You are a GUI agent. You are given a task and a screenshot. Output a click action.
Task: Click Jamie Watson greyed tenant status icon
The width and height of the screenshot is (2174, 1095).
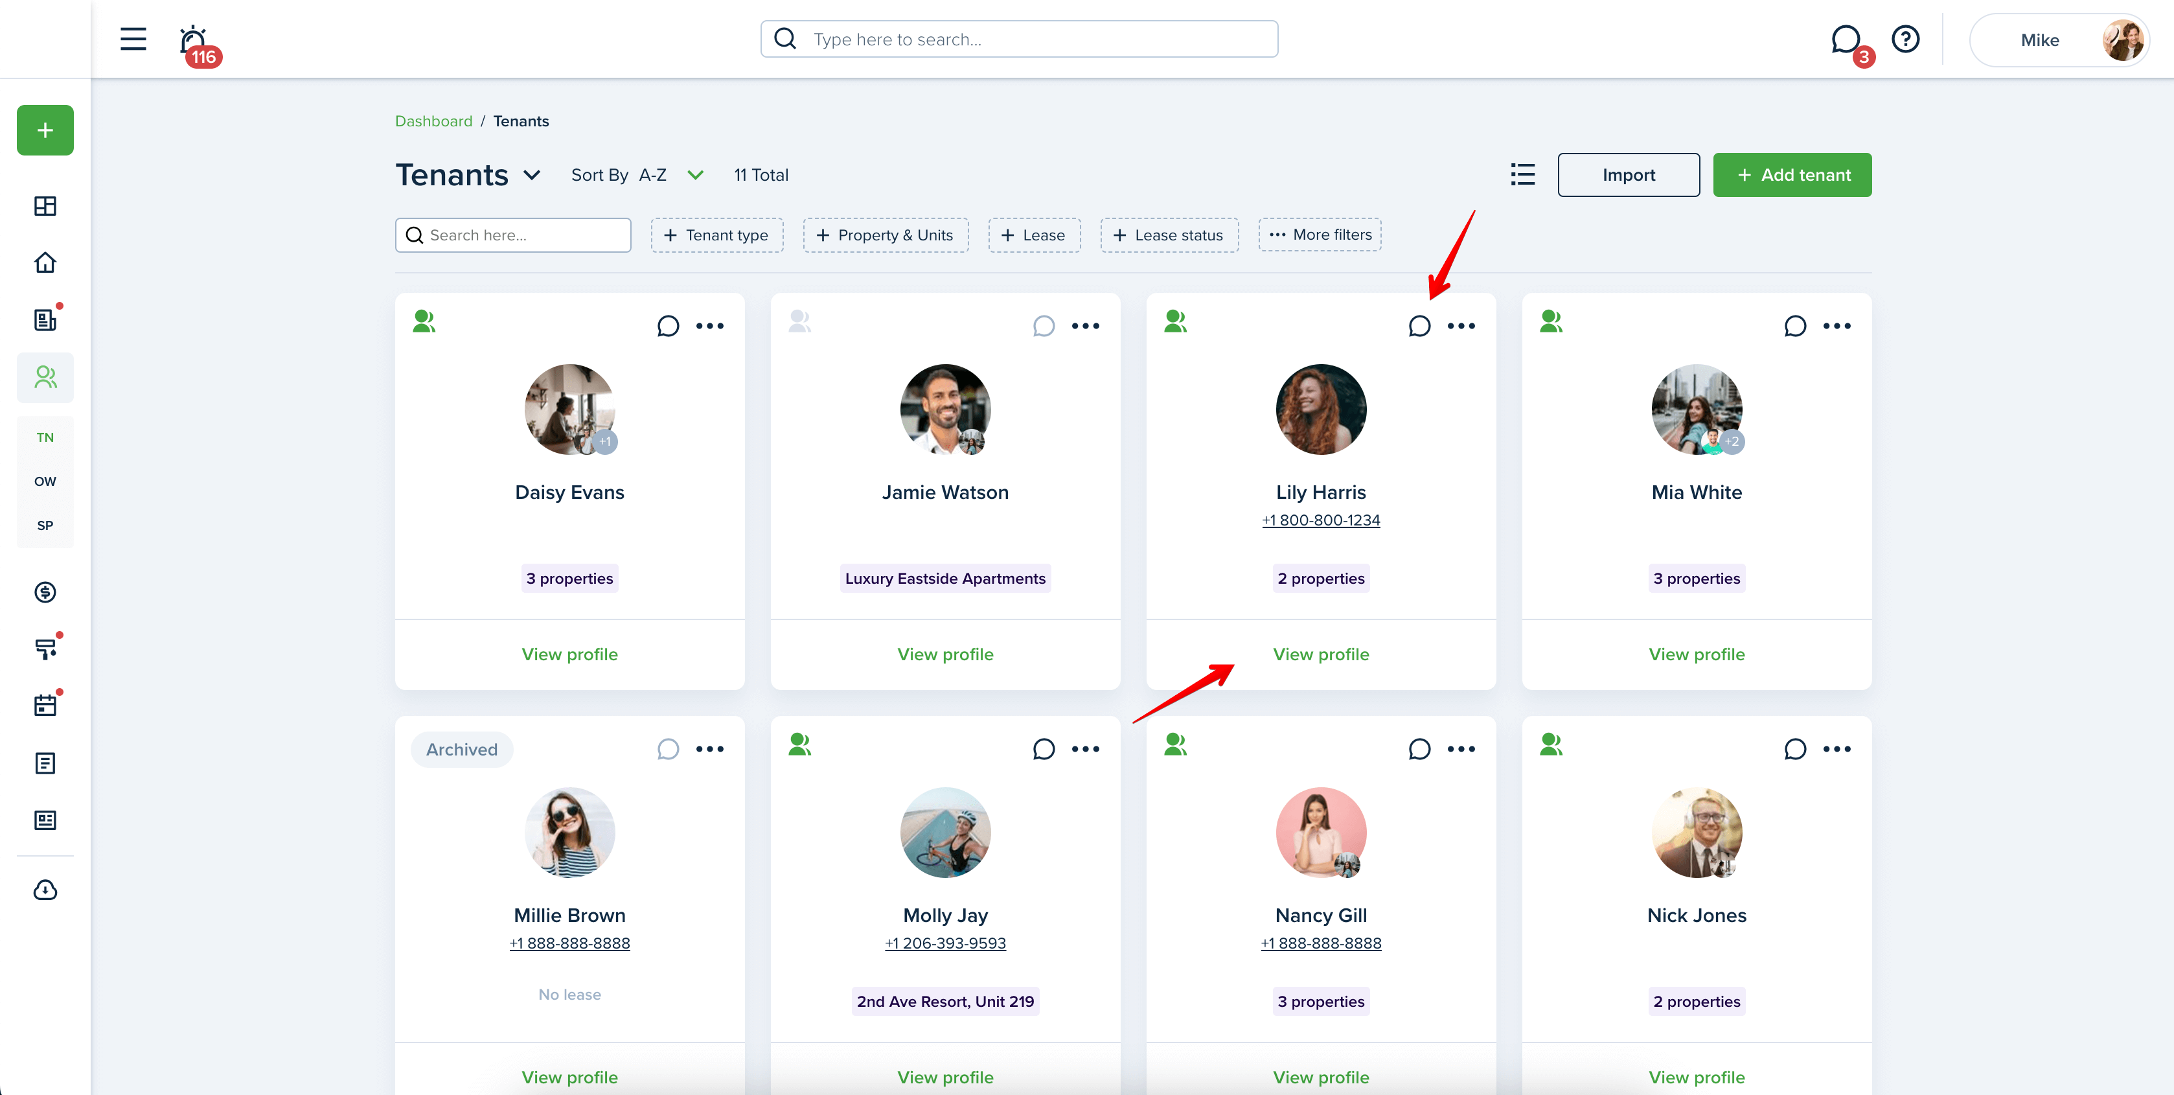tap(800, 321)
